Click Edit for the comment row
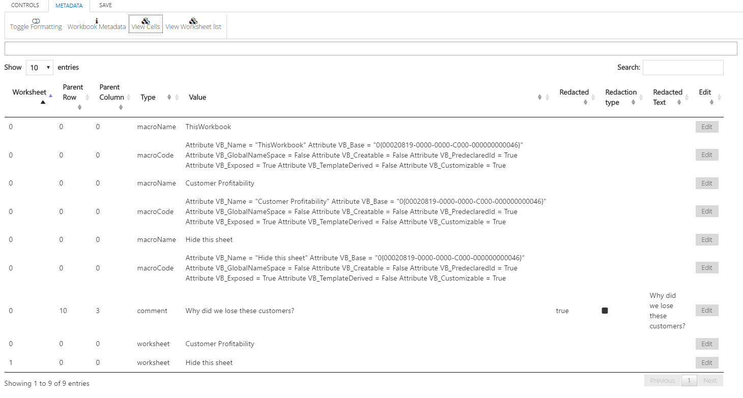743x398 pixels. coord(707,311)
